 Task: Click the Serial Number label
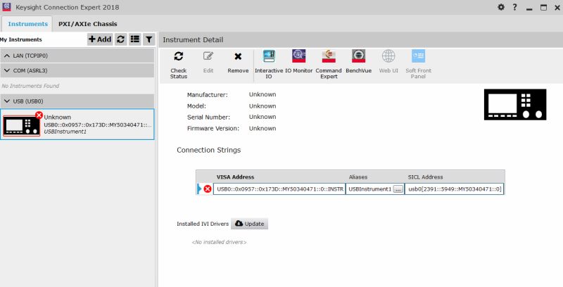point(208,117)
